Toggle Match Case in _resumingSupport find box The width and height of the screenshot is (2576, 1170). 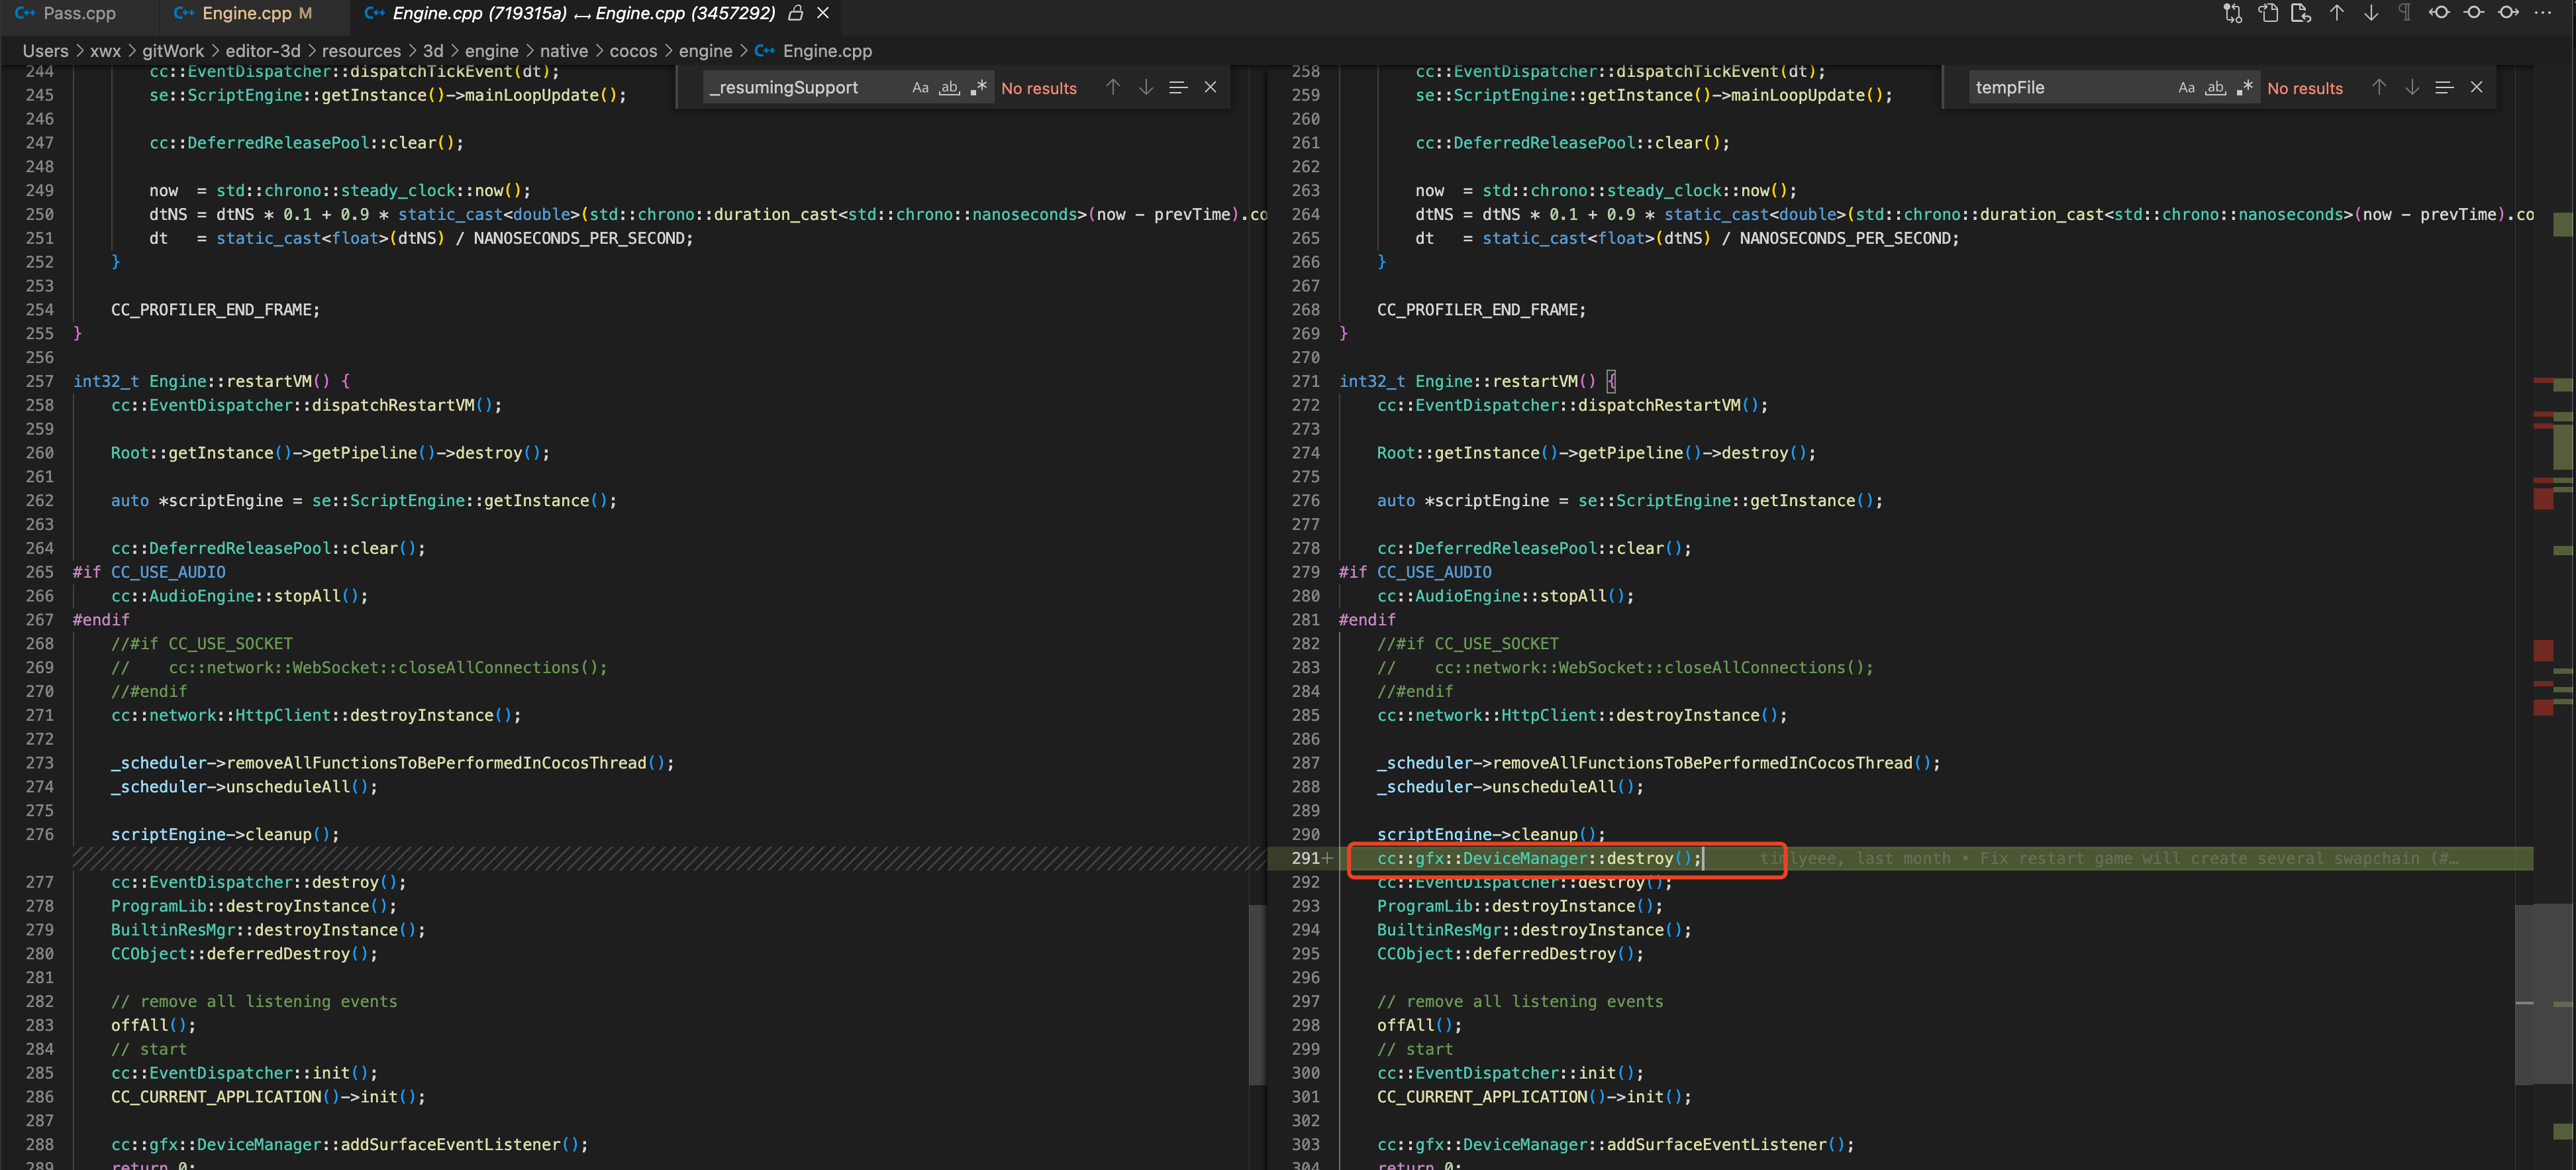tap(920, 88)
